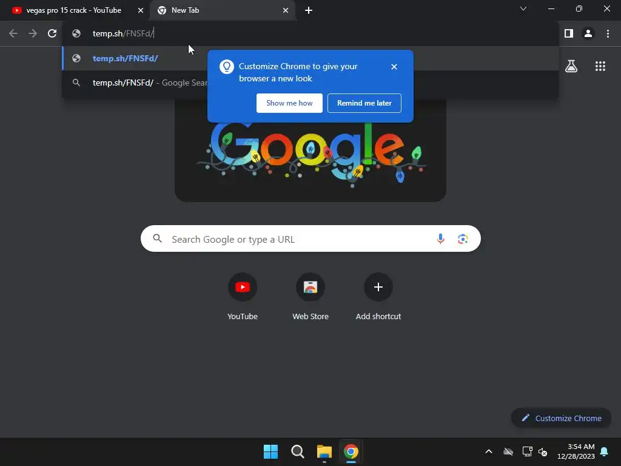Click the globe icon in the address bar
The height and width of the screenshot is (466, 621).
click(76, 33)
